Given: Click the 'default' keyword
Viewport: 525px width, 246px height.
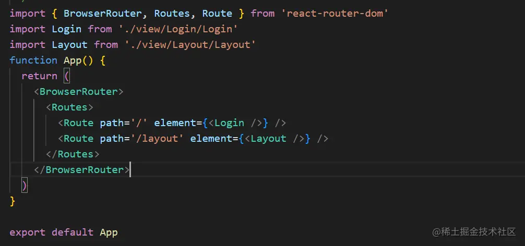Looking at the screenshot, I should [x=73, y=232].
